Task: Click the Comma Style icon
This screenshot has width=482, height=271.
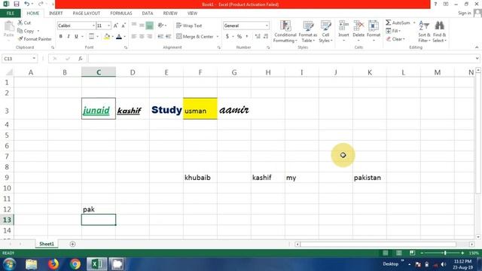Action: 247,37
